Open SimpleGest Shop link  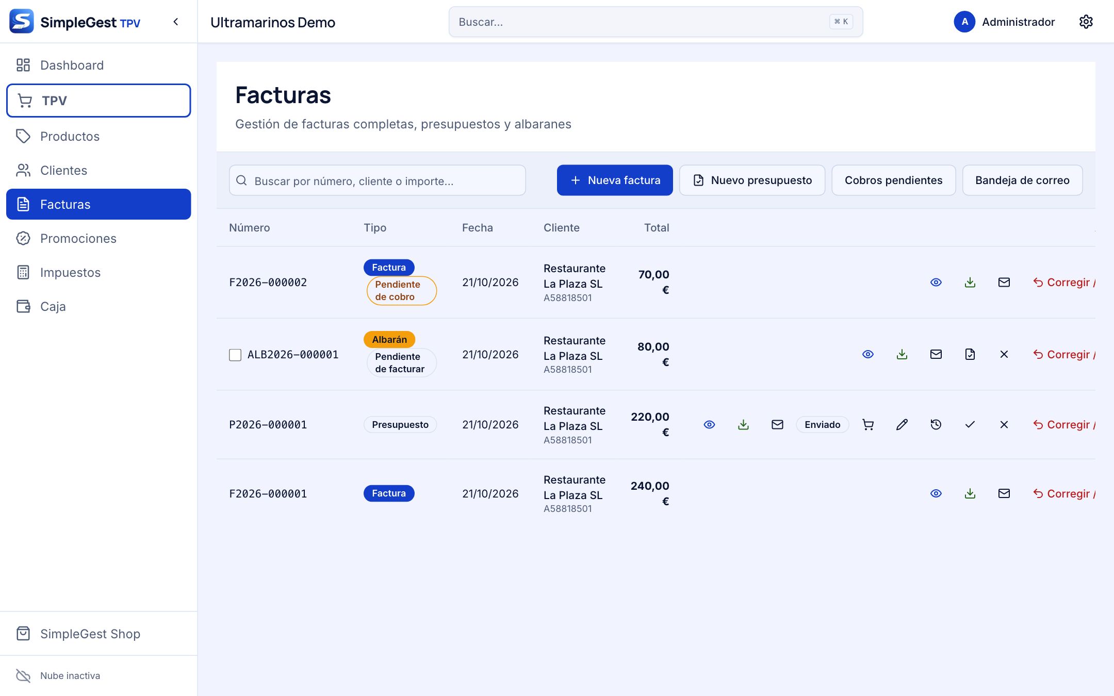99,634
